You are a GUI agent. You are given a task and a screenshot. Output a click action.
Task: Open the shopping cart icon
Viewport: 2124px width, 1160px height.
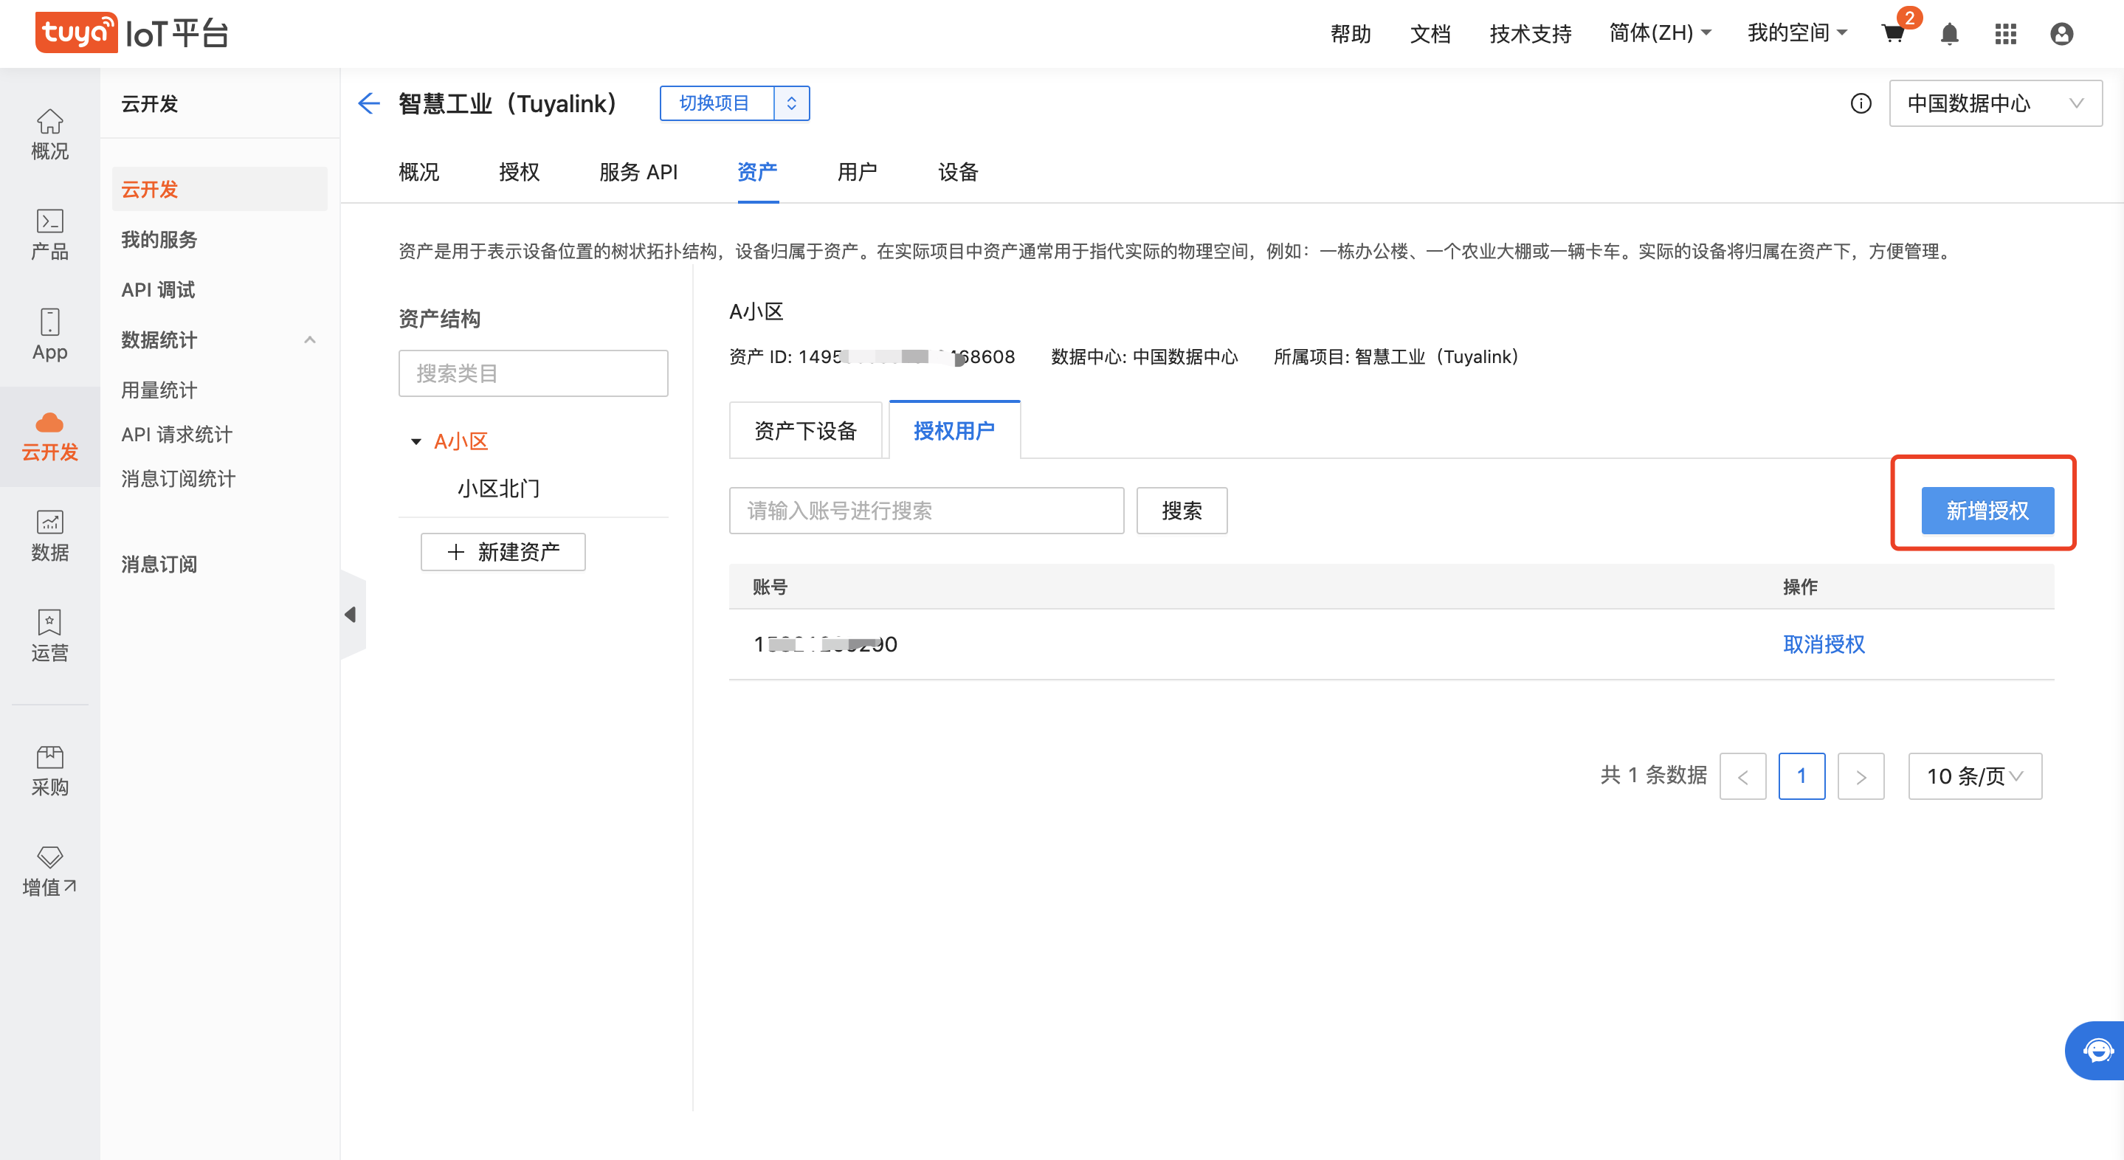(1893, 34)
